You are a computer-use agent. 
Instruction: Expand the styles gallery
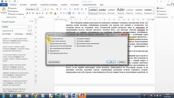click(x=154, y=14)
